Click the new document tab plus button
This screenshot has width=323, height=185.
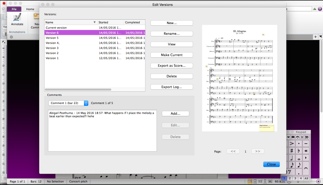pyautogui.click(x=315, y=37)
